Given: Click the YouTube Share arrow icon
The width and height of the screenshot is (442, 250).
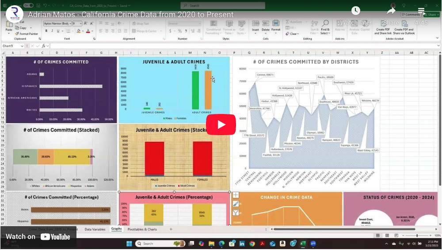Looking at the screenshot, I should tap(391, 11).
